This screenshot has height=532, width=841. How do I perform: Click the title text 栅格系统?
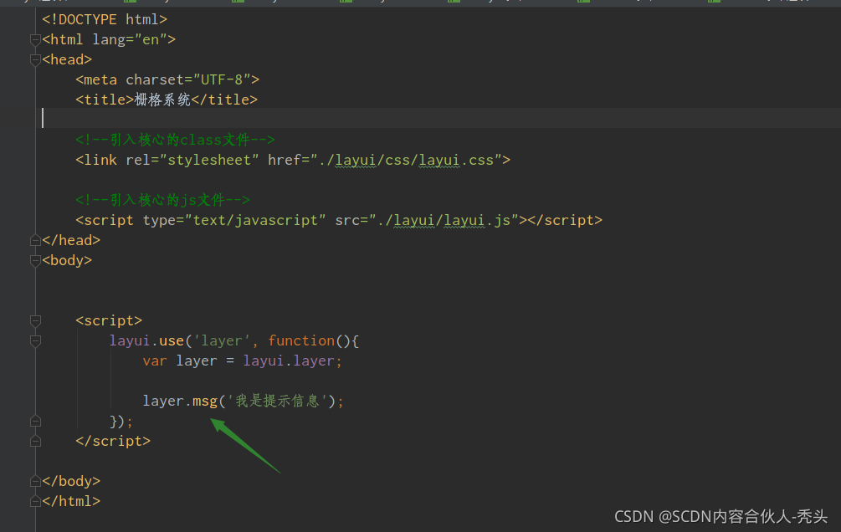click(x=162, y=100)
